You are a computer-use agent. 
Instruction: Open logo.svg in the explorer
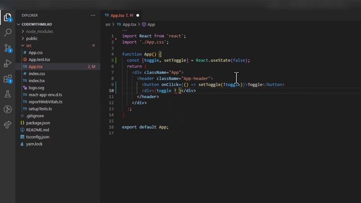click(x=36, y=88)
